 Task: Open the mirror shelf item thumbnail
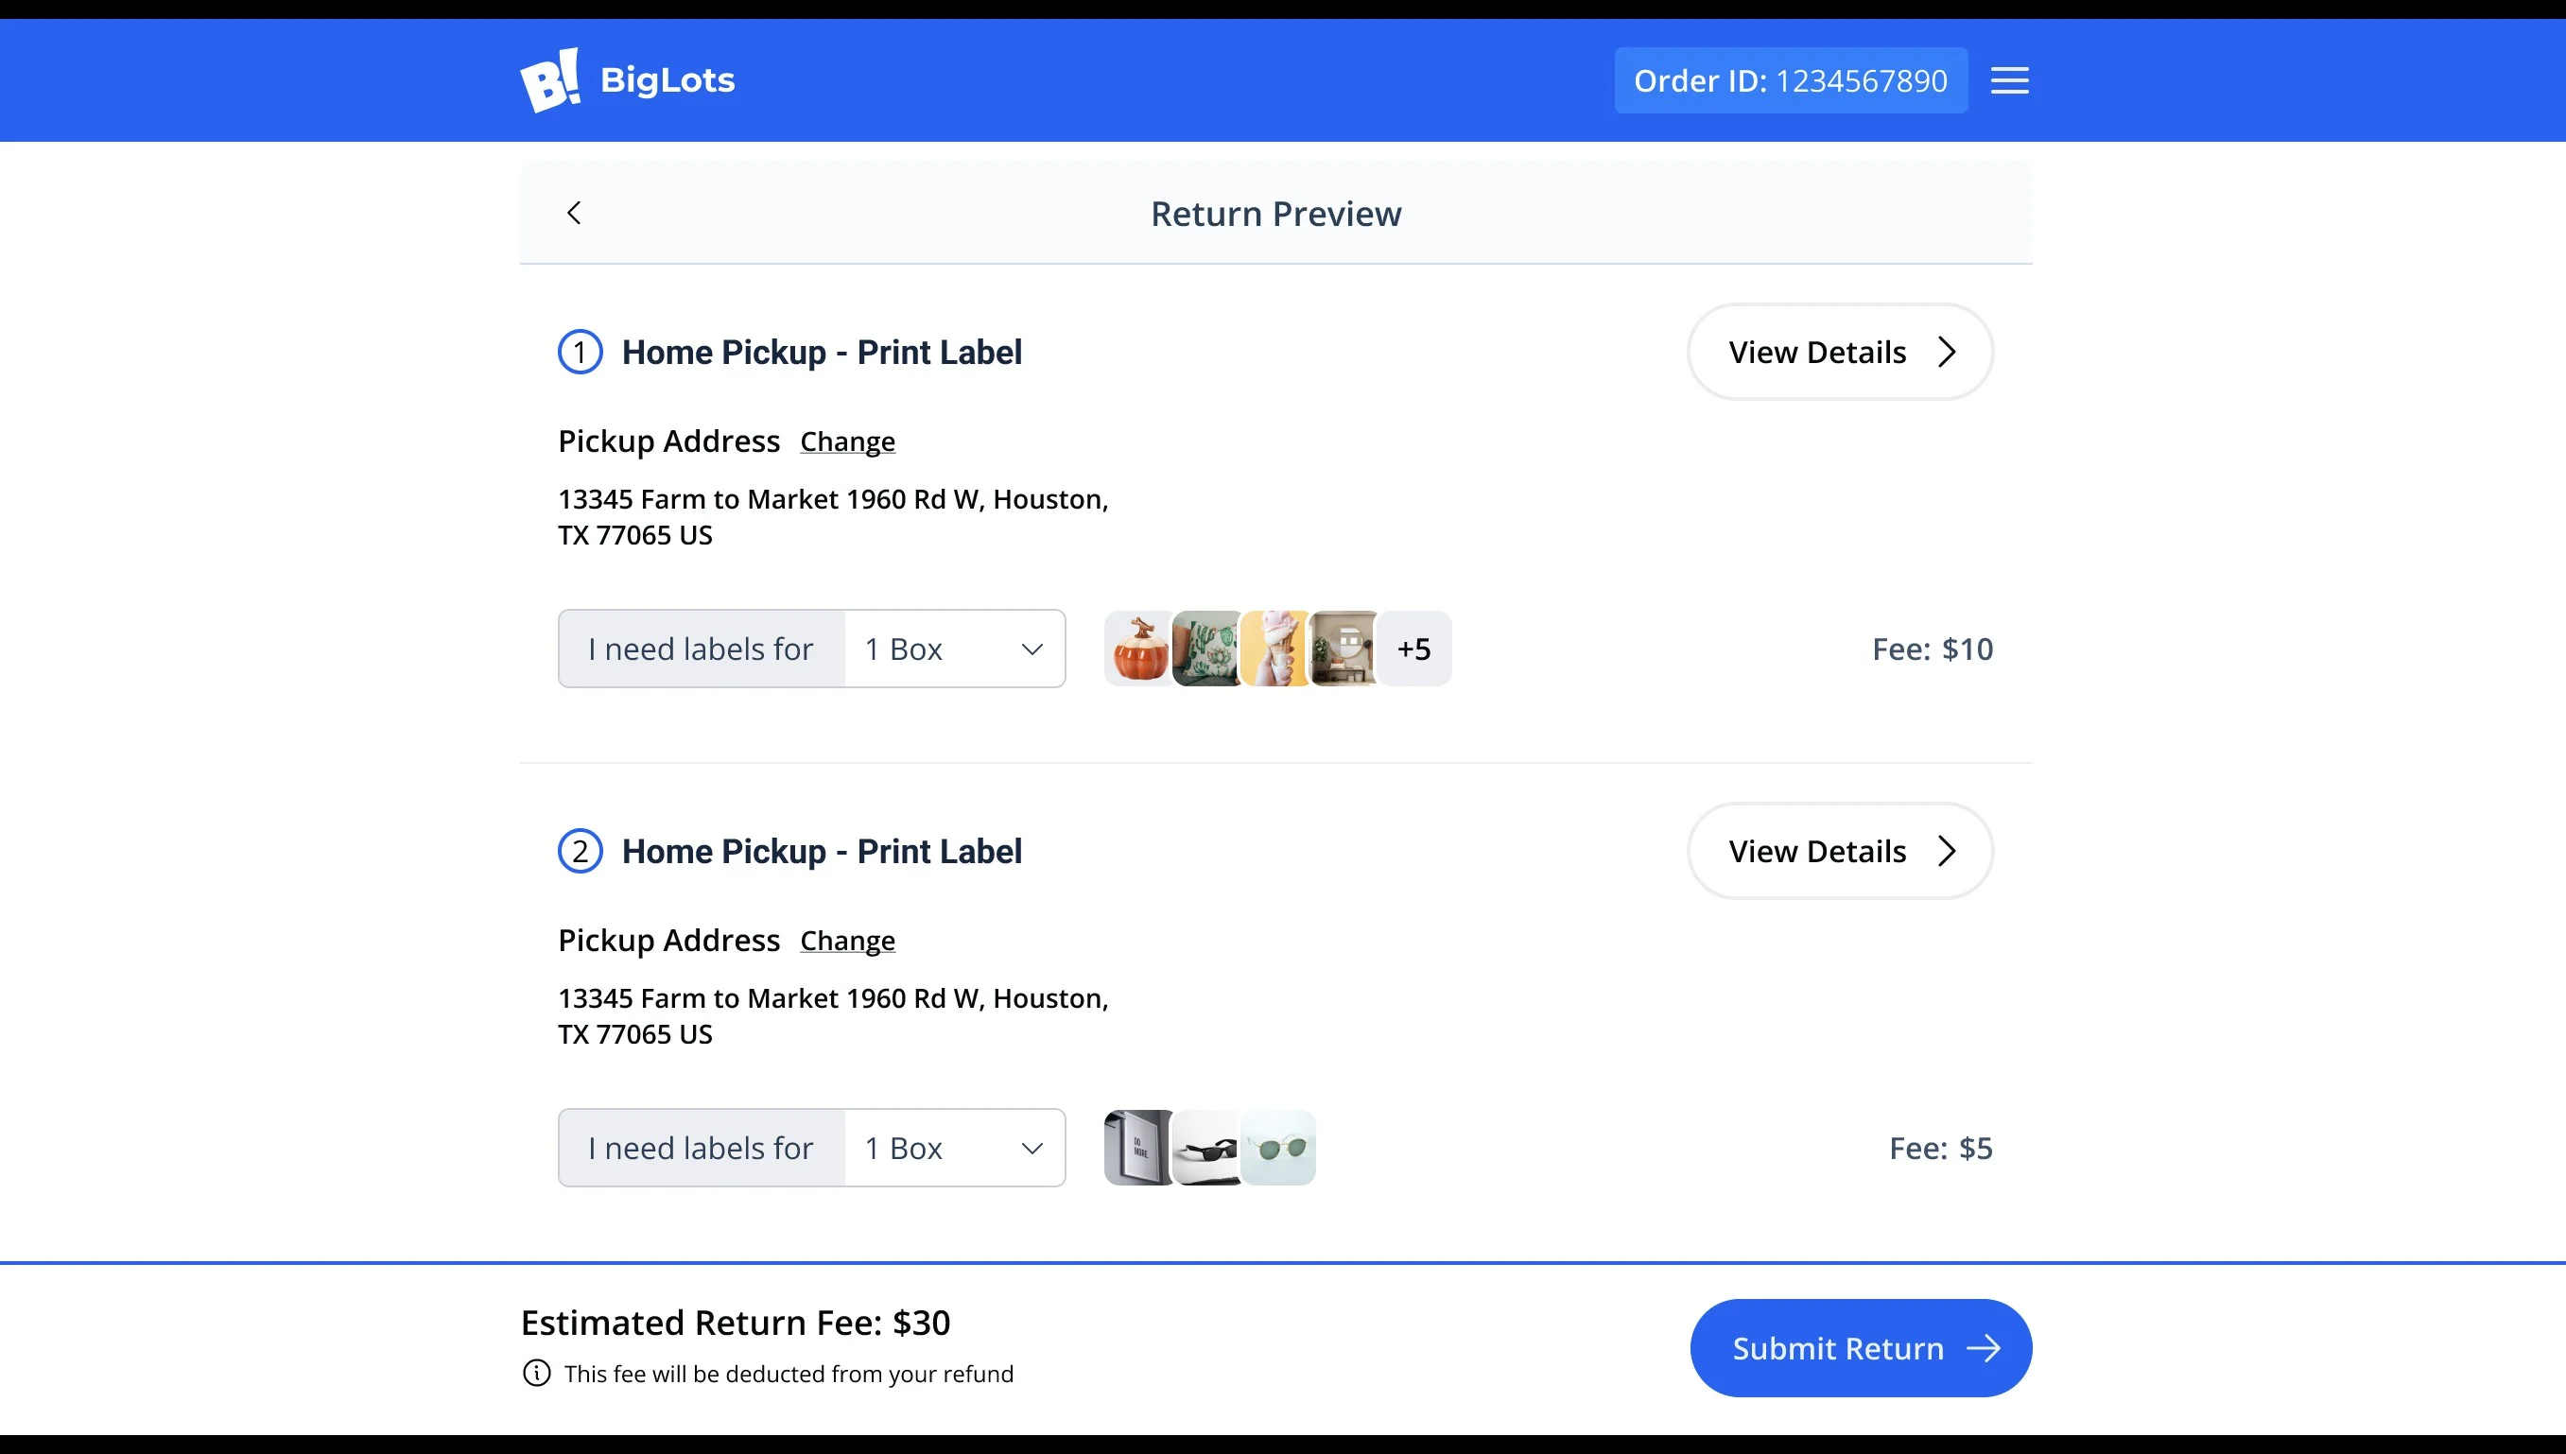tap(1344, 649)
